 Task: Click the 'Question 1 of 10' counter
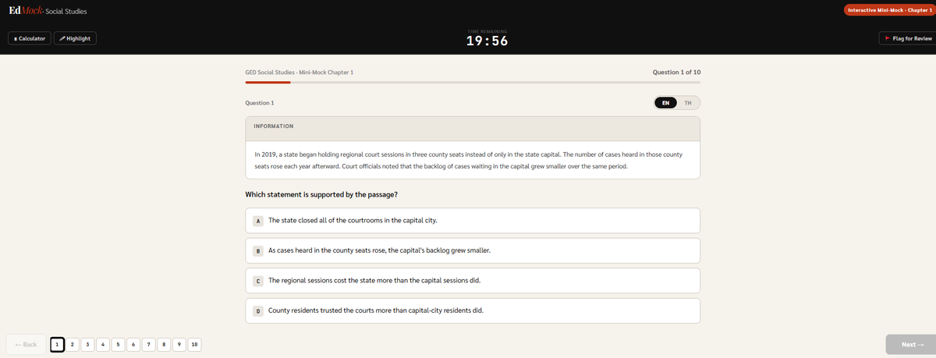point(676,72)
